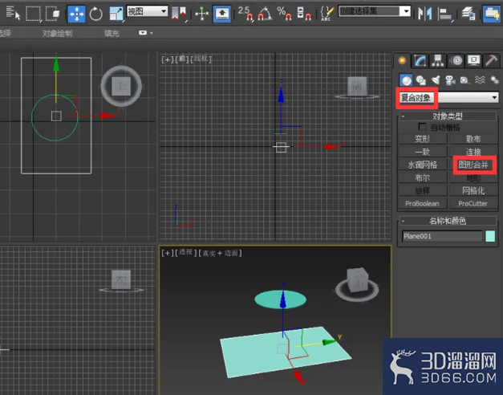Toggle Keyboard Shortcut Override button
Image resolution: width=503 pixels, height=395 pixels.
pos(222,14)
